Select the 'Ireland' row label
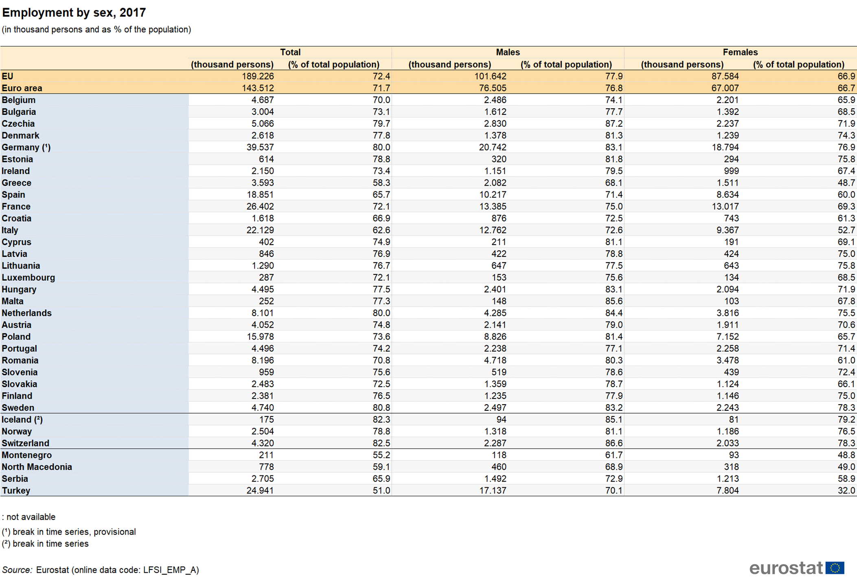 pos(16,171)
